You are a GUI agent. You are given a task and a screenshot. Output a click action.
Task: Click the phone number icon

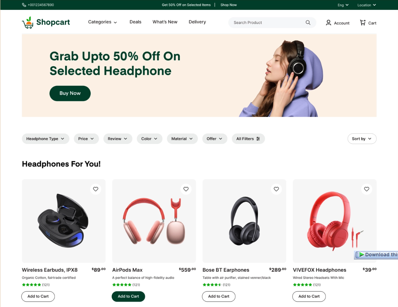coord(24,5)
